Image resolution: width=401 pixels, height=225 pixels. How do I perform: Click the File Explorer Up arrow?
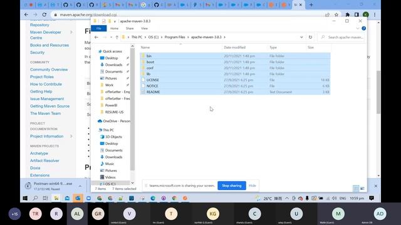(117, 37)
